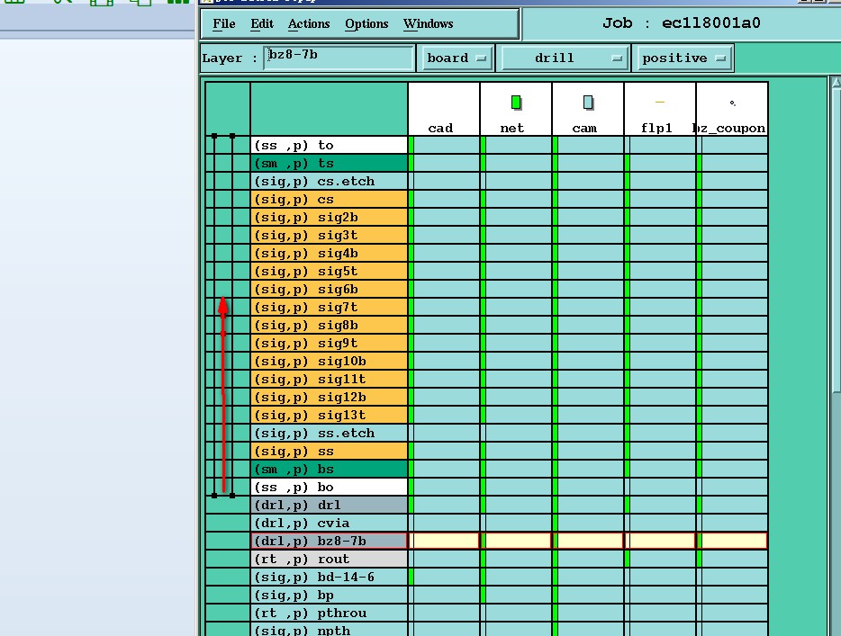This screenshot has width=841, height=636.
Task: Select the ss.etch layer row
Action: [x=329, y=433]
